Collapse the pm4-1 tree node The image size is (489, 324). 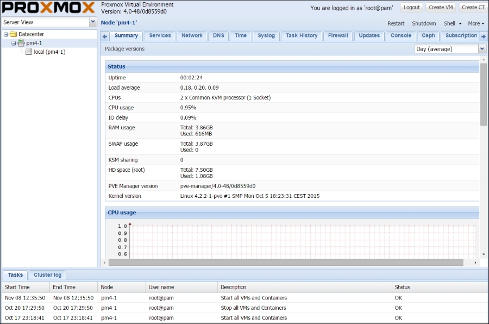pyautogui.click(x=14, y=43)
